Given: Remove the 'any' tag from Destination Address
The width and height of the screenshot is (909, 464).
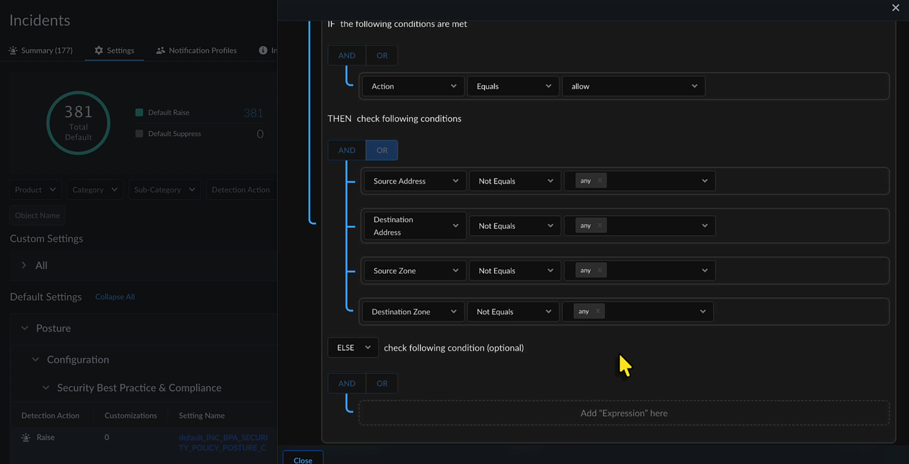Looking at the screenshot, I should click(599, 225).
